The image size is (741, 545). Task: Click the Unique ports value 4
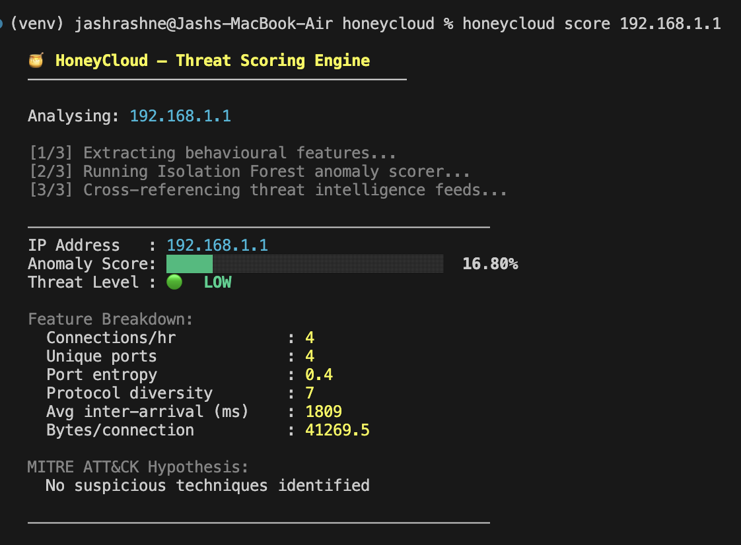coord(310,356)
